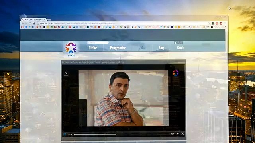
Task: Expand the bookmarks overflow chevron
Action: point(225,27)
